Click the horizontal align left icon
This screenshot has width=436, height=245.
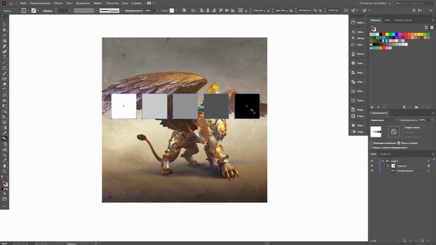point(202,11)
